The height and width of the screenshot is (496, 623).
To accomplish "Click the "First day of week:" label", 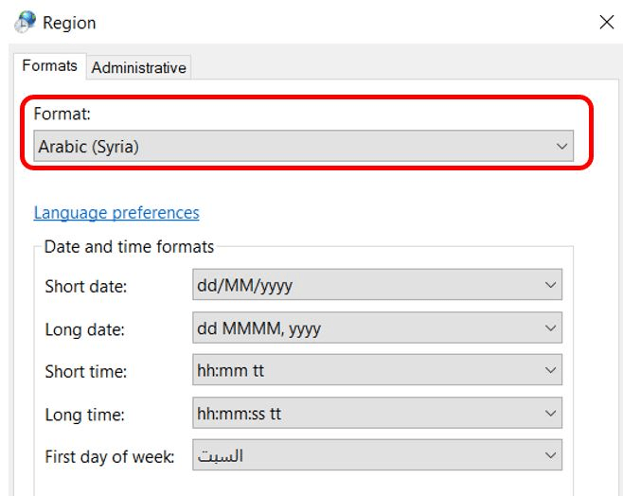I will click(109, 457).
